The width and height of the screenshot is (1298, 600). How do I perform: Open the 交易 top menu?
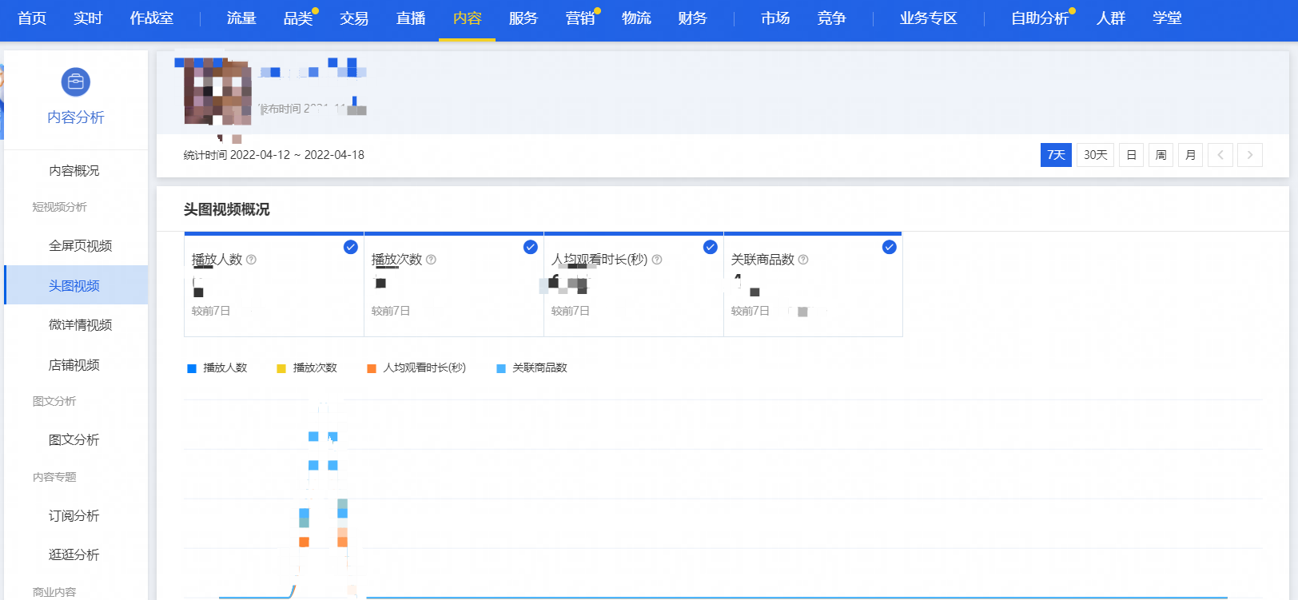[x=354, y=18]
